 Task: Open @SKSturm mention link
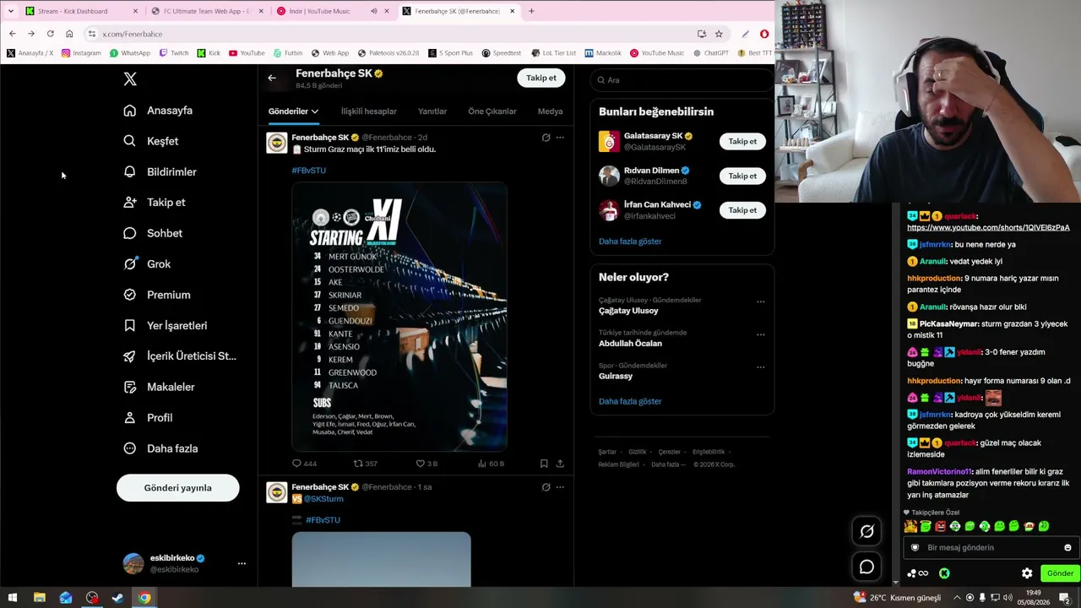pyautogui.click(x=323, y=499)
